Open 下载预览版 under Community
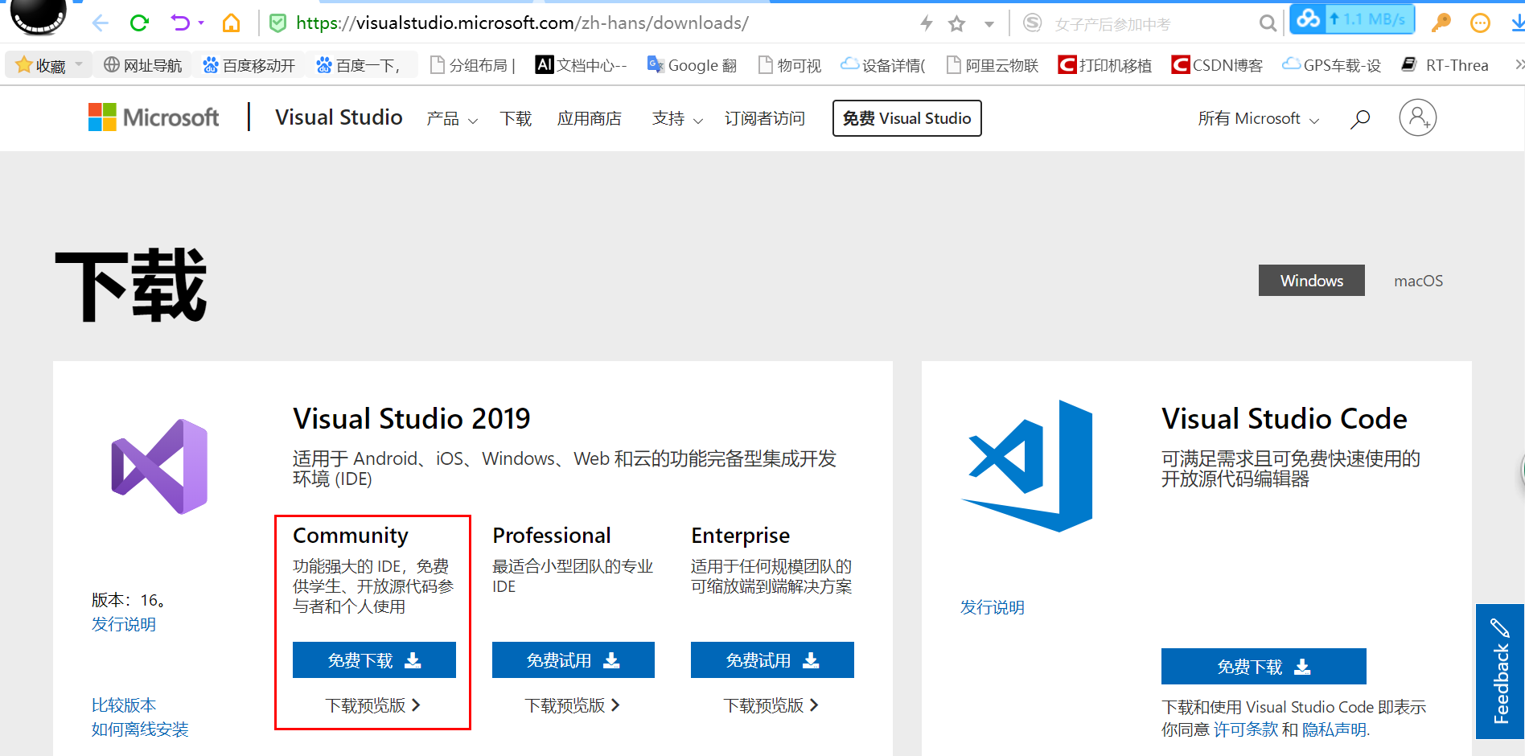Image resolution: width=1525 pixels, height=756 pixels. tap(373, 705)
